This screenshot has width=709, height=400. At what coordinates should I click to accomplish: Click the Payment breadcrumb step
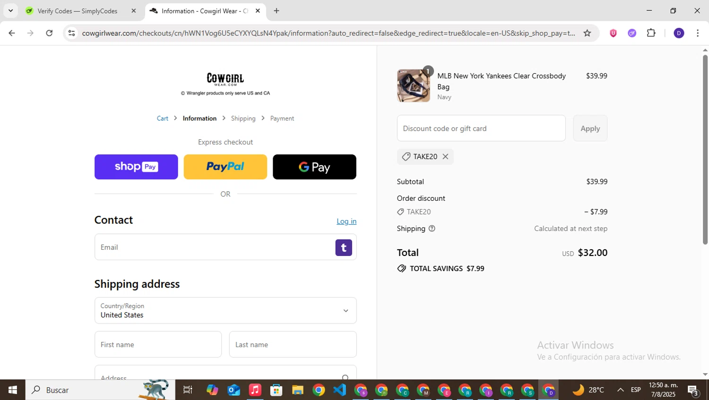tap(282, 118)
